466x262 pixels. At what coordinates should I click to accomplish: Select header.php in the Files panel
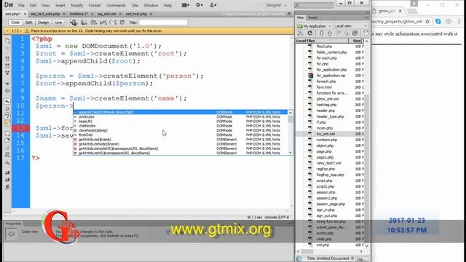click(x=325, y=111)
